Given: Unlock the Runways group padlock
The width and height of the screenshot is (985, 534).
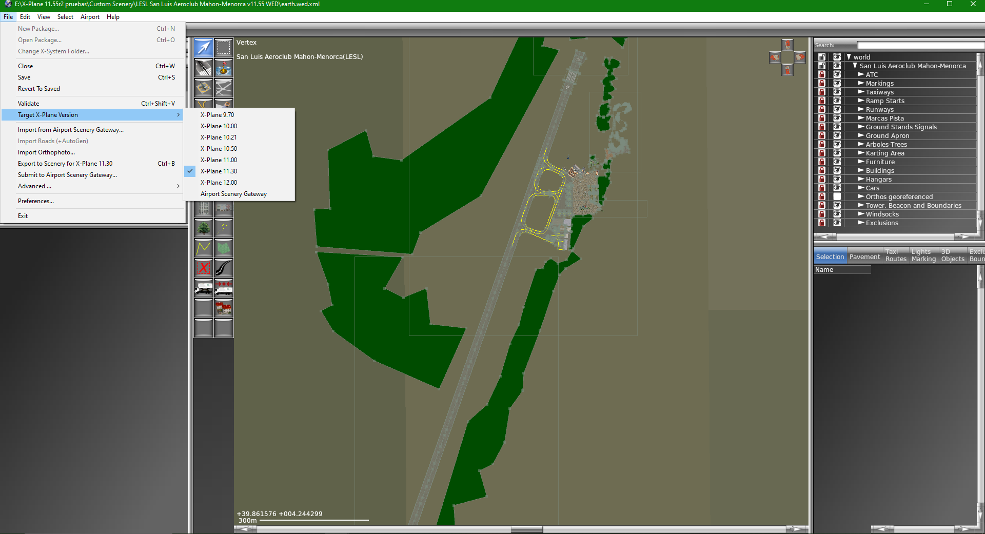Looking at the screenshot, I should click(822, 109).
